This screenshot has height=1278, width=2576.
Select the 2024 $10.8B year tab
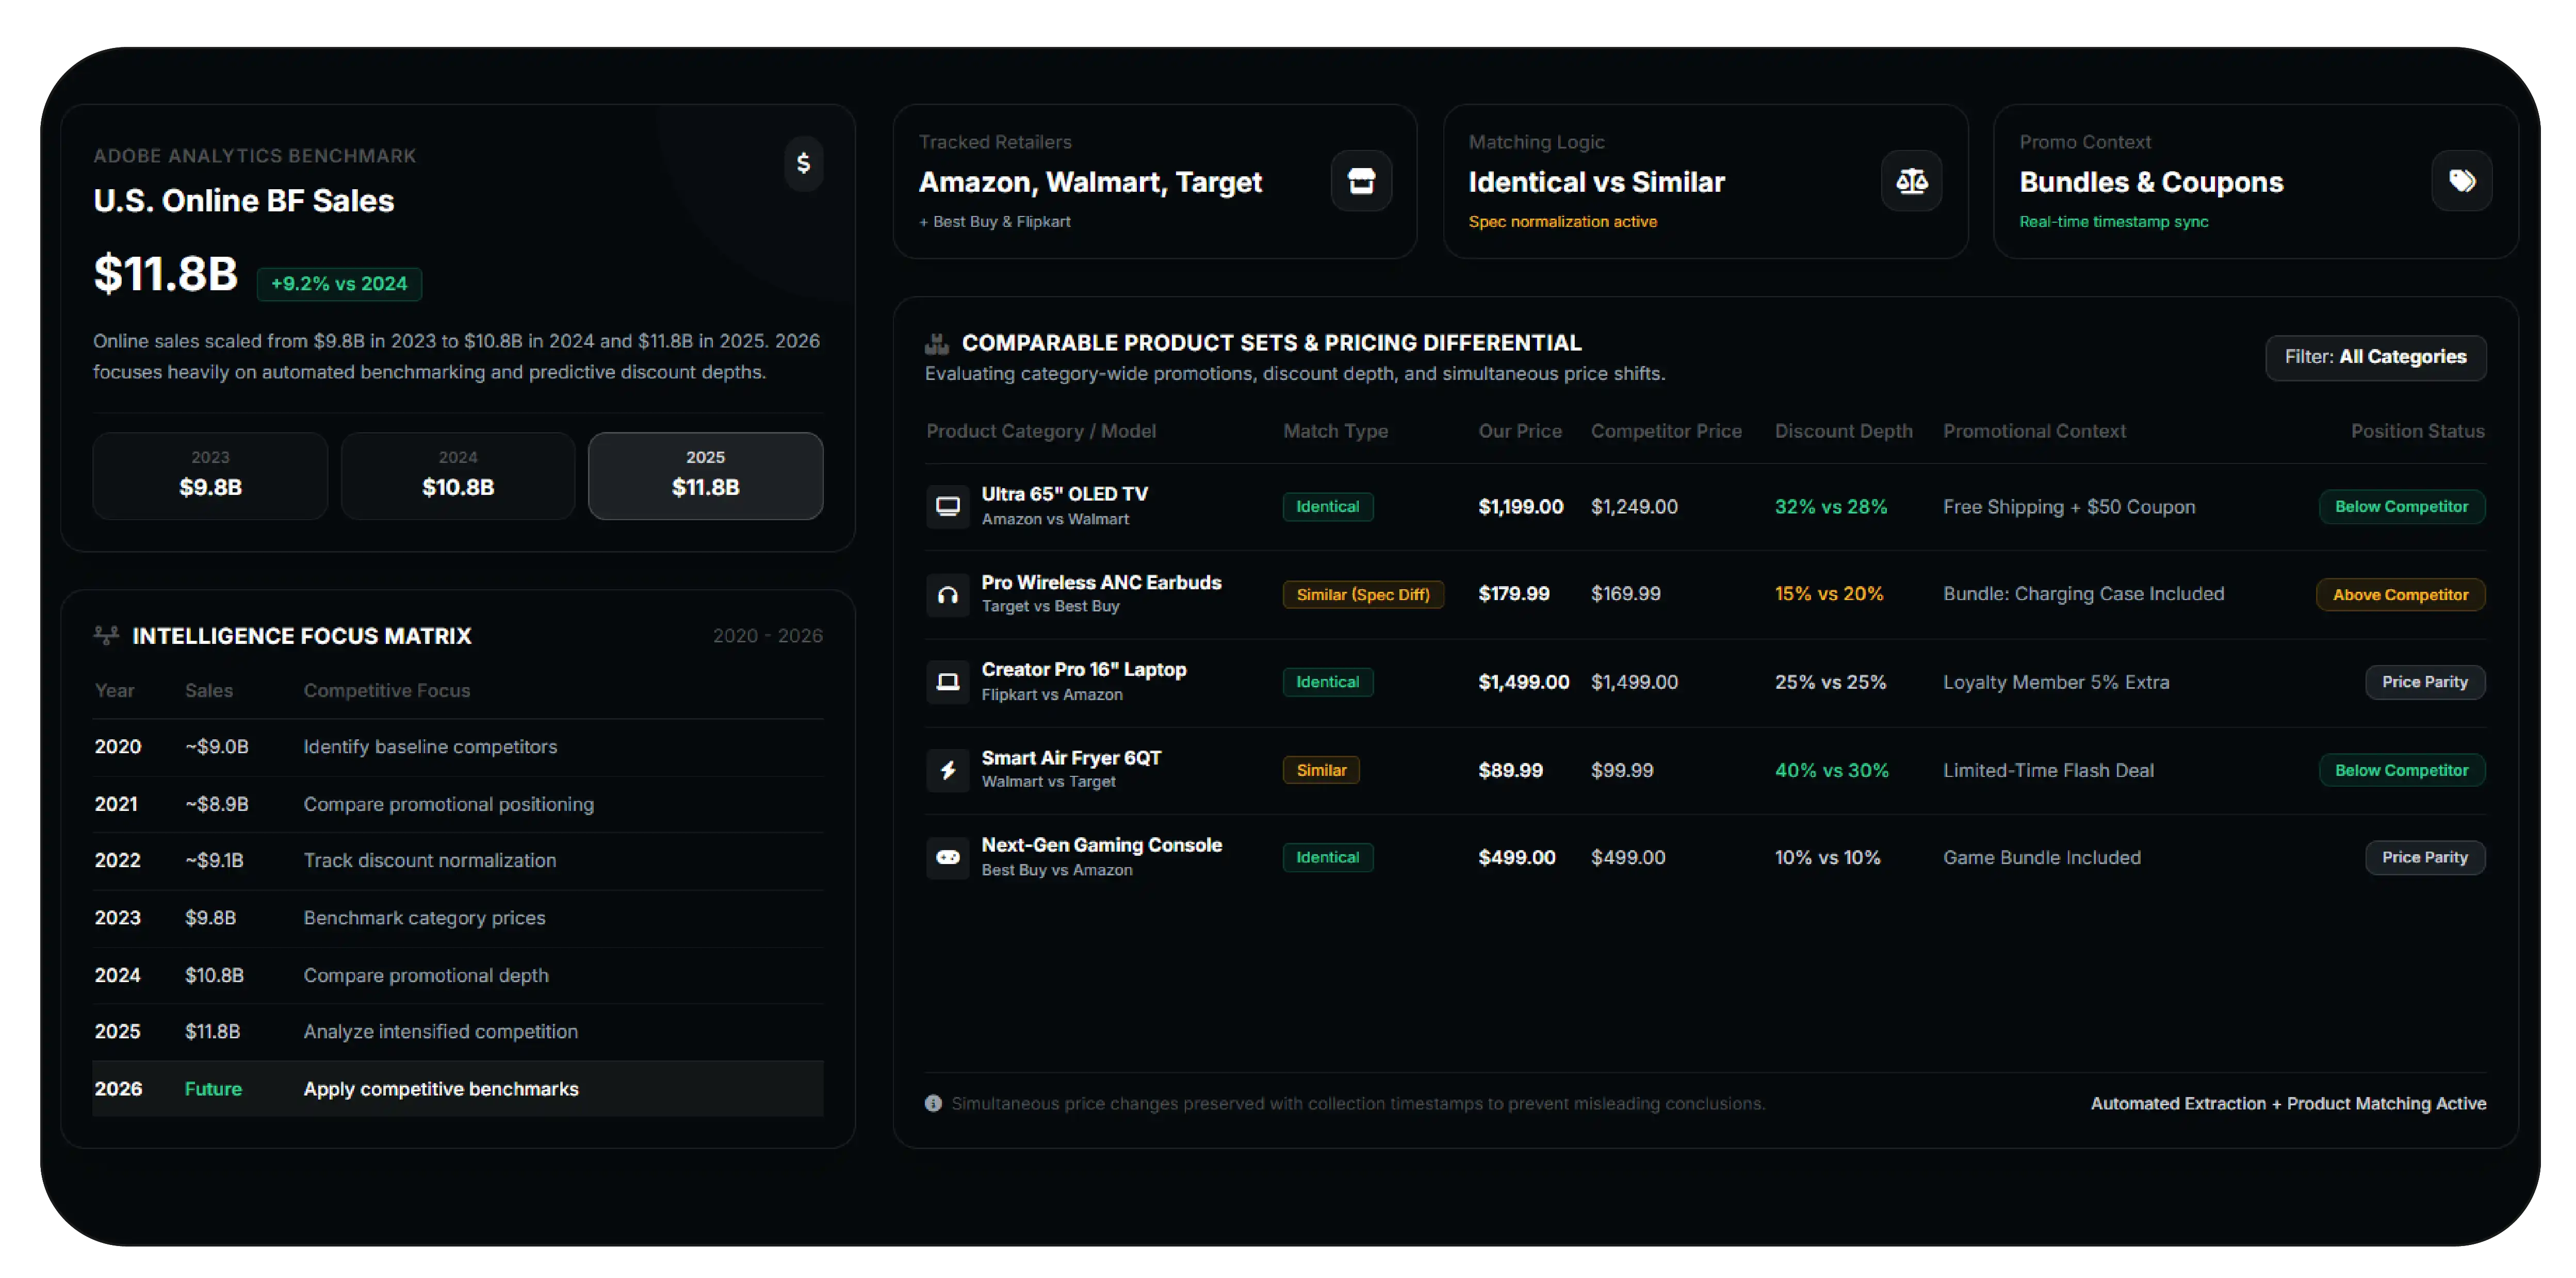pyautogui.click(x=458, y=476)
